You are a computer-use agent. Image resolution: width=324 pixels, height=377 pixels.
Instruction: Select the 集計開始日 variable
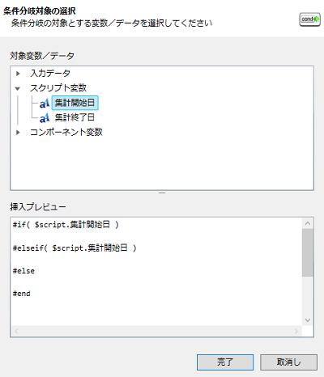pos(75,103)
